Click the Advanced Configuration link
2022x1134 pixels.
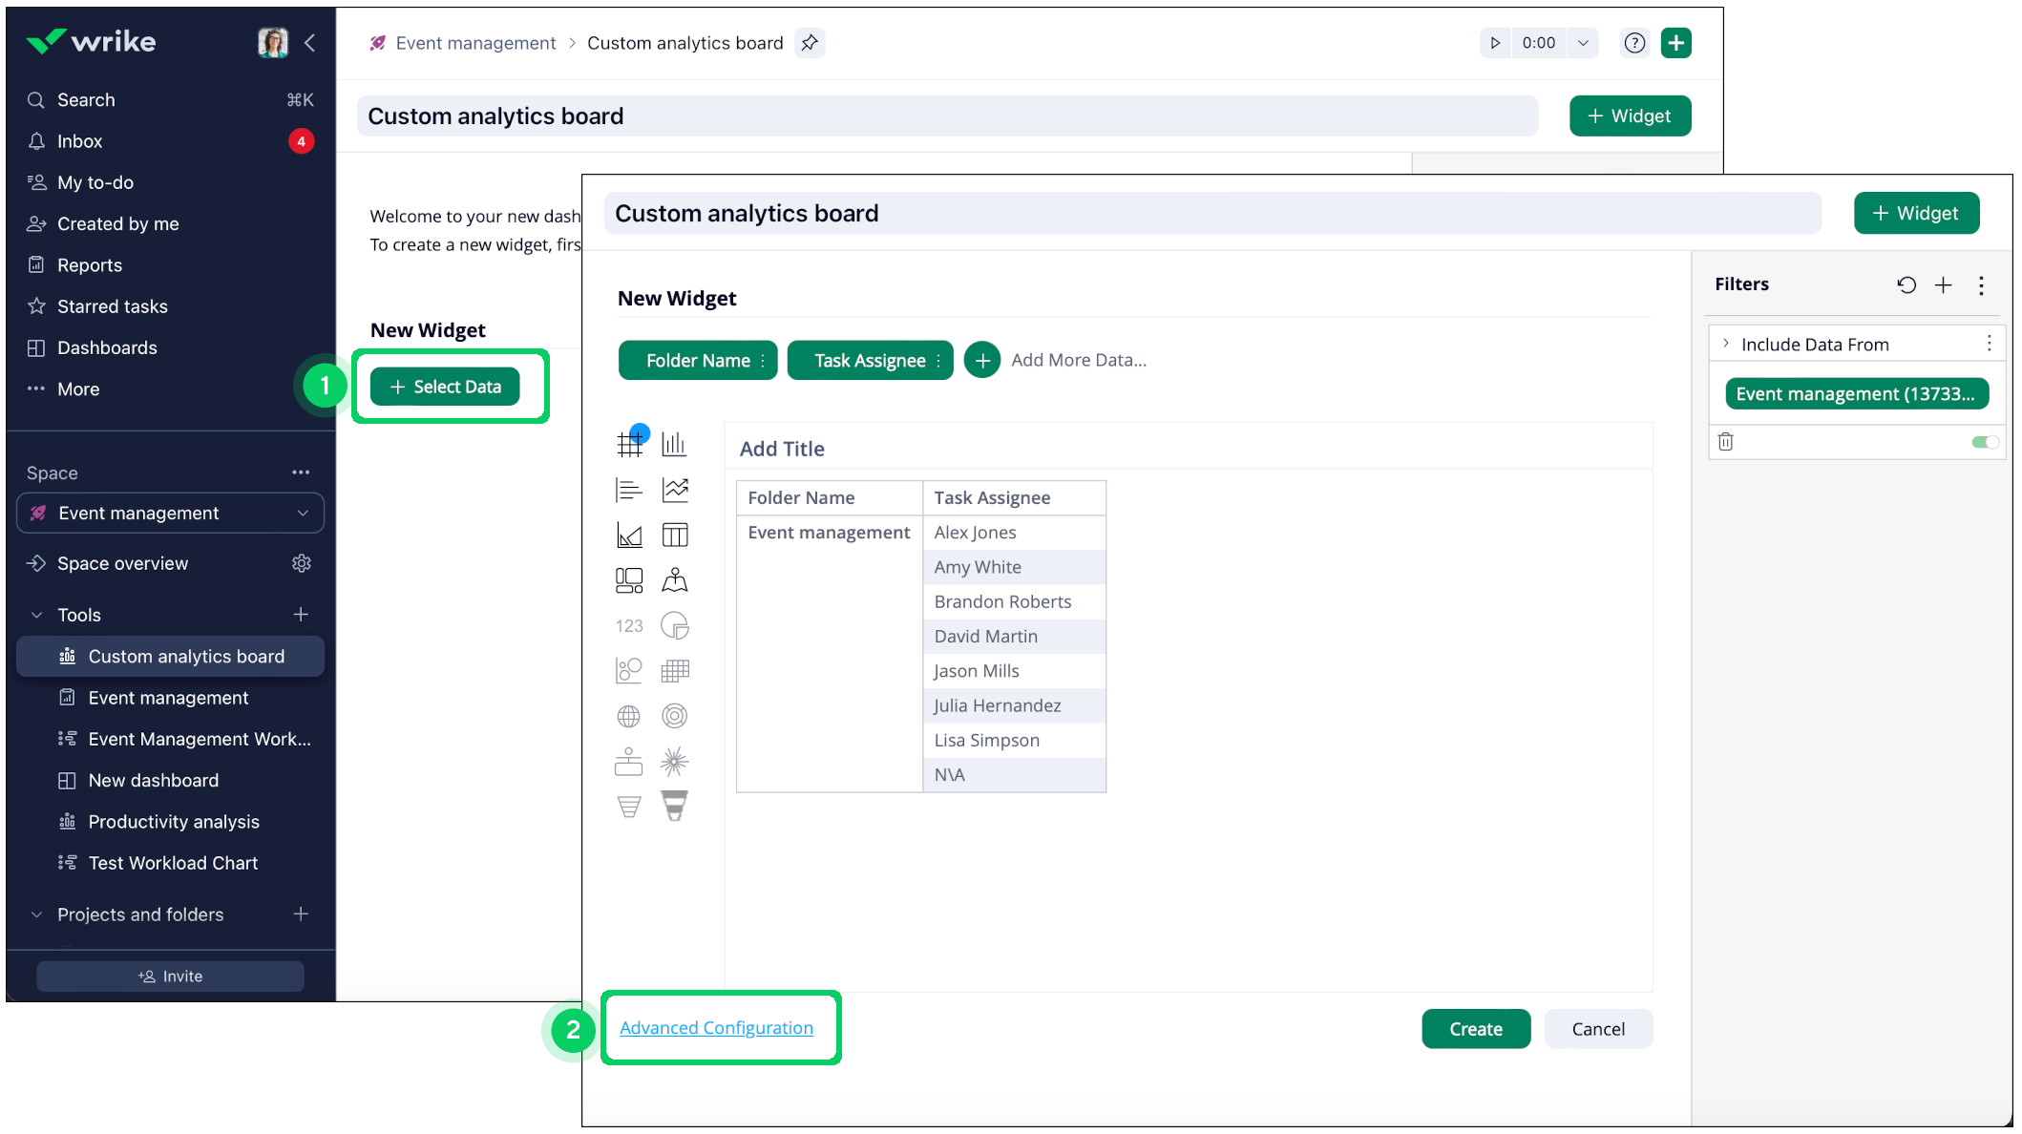(x=716, y=1028)
